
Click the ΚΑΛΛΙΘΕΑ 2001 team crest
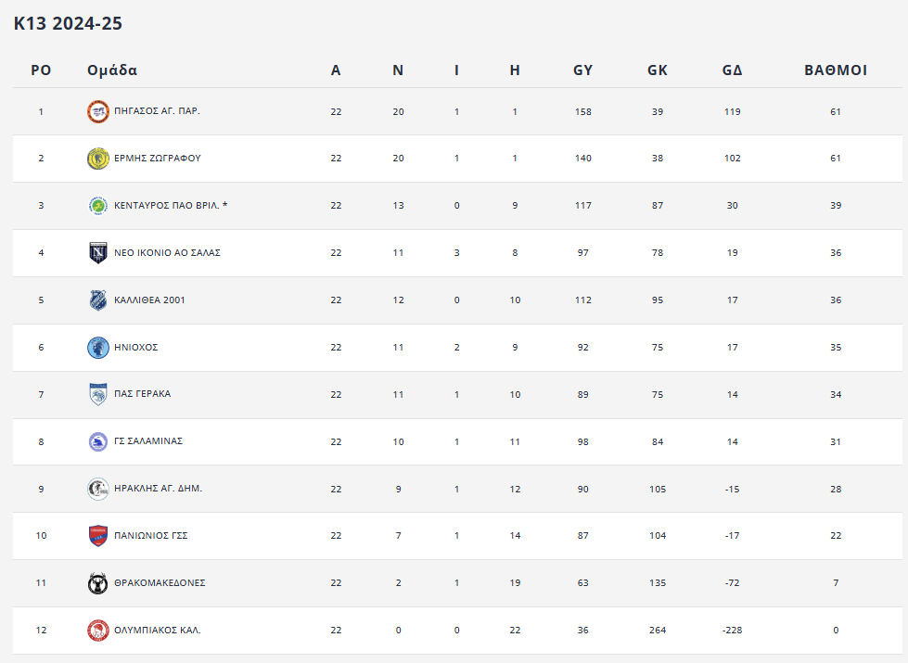pyautogui.click(x=97, y=300)
